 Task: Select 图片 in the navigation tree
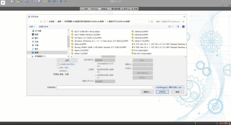(x=35, y=38)
